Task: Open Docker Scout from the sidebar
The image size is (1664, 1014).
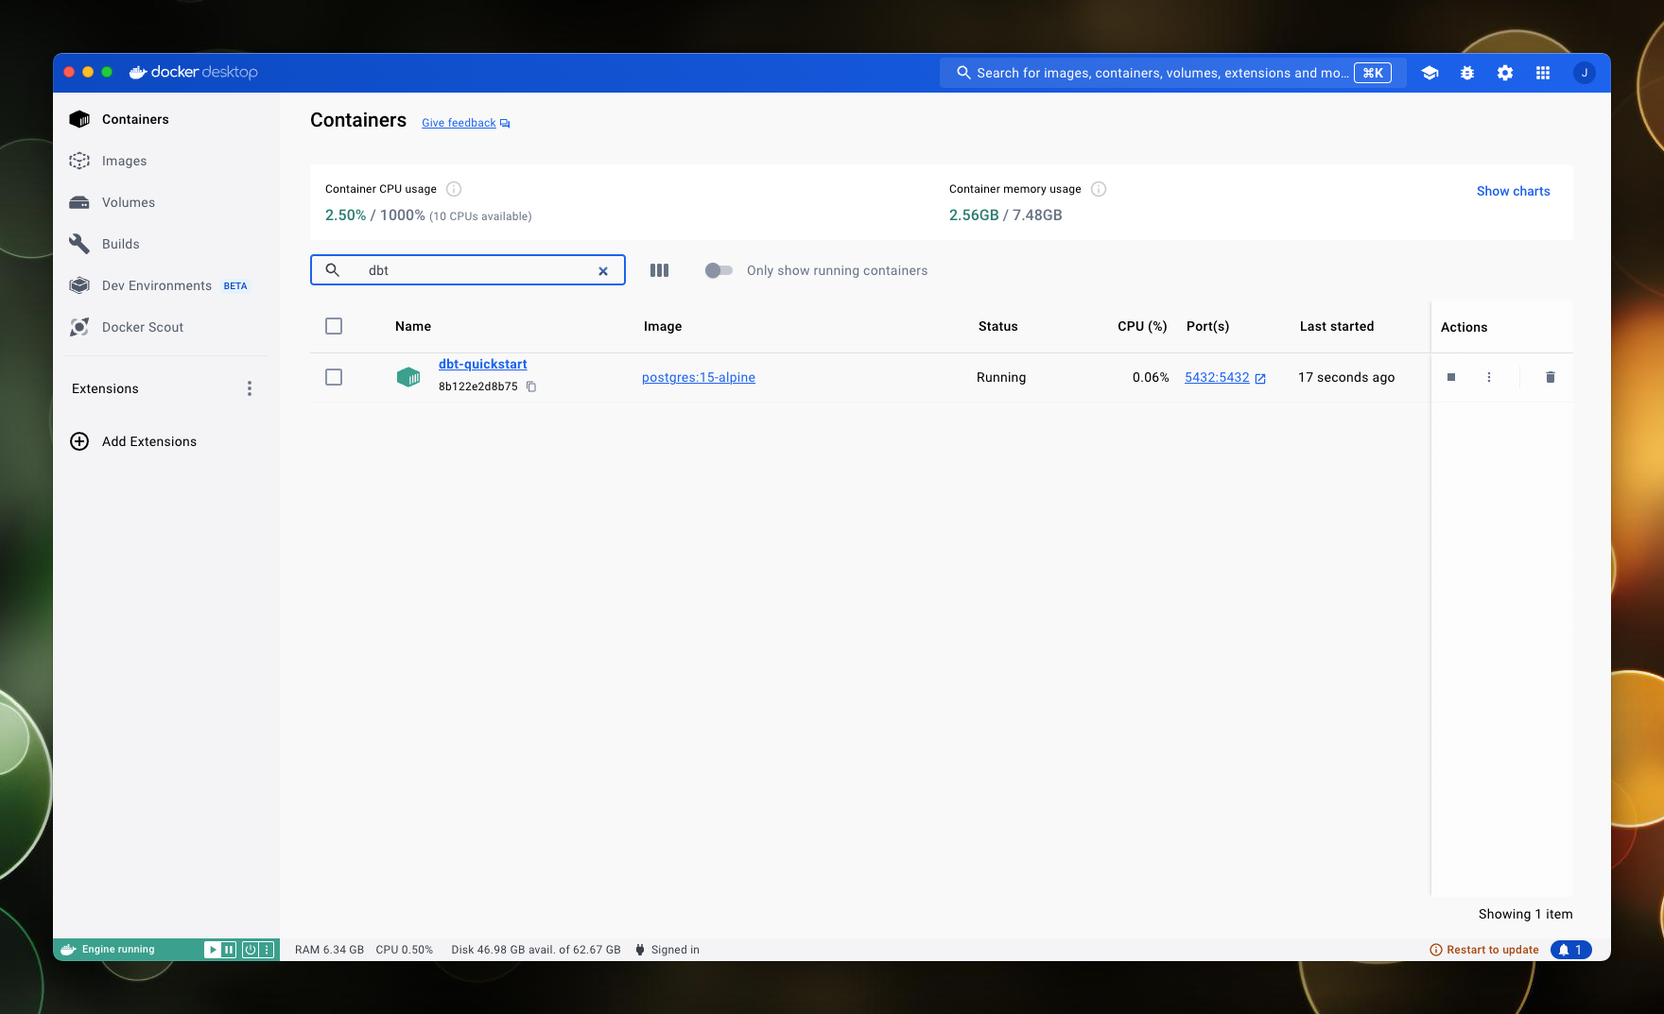Action: click(142, 327)
